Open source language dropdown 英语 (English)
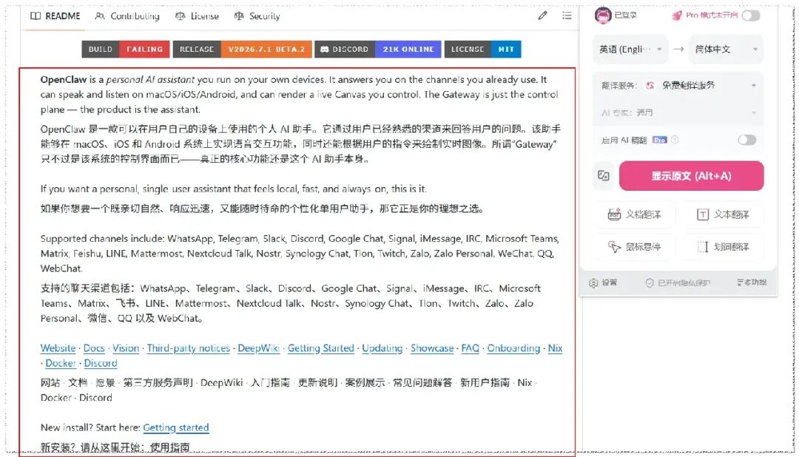The image size is (799, 457). click(630, 49)
